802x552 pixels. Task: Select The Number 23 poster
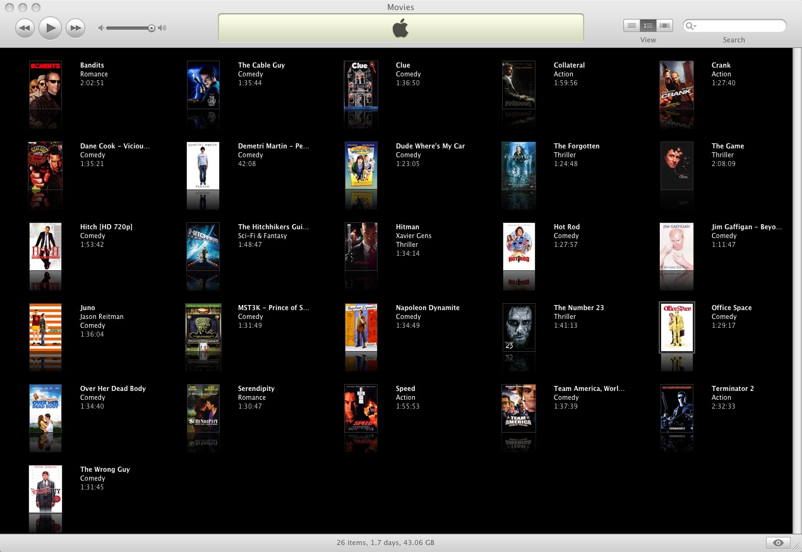(x=519, y=328)
